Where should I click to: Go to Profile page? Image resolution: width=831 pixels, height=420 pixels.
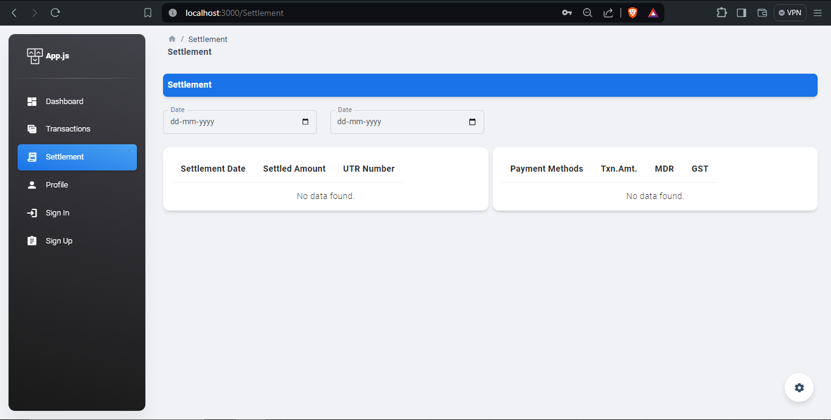coord(77,185)
